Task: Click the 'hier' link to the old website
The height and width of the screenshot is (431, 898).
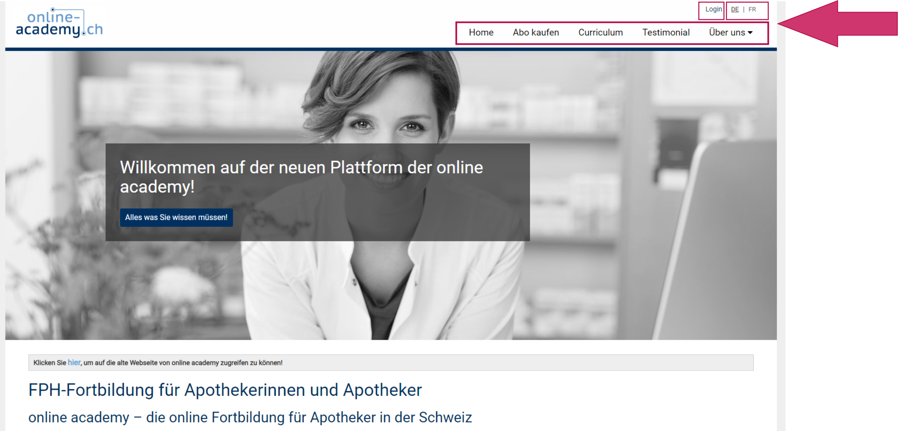Action: tap(74, 363)
